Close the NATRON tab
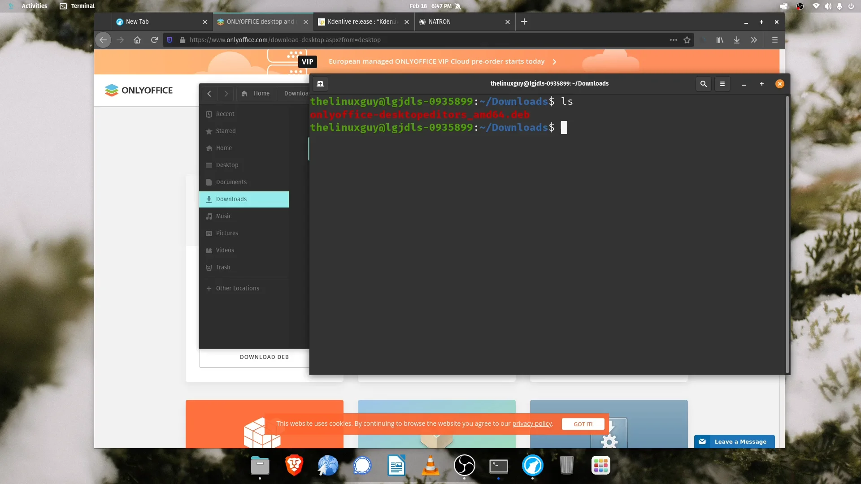 (x=508, y=22)
